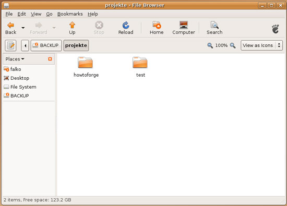Click the side pane divider handle
This screenshot has height=206, width=287.
[56, 125]
